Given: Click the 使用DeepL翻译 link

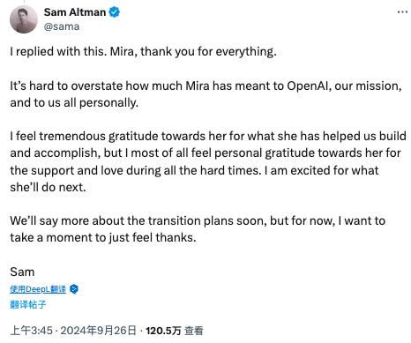Looking at the screenshot, I should [38, 289].
